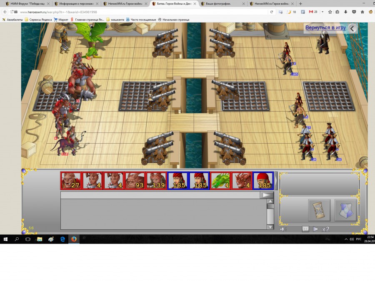The image size is (375, 281).
Task: Open the Gmail notifier showing 28
Action: 313,12
